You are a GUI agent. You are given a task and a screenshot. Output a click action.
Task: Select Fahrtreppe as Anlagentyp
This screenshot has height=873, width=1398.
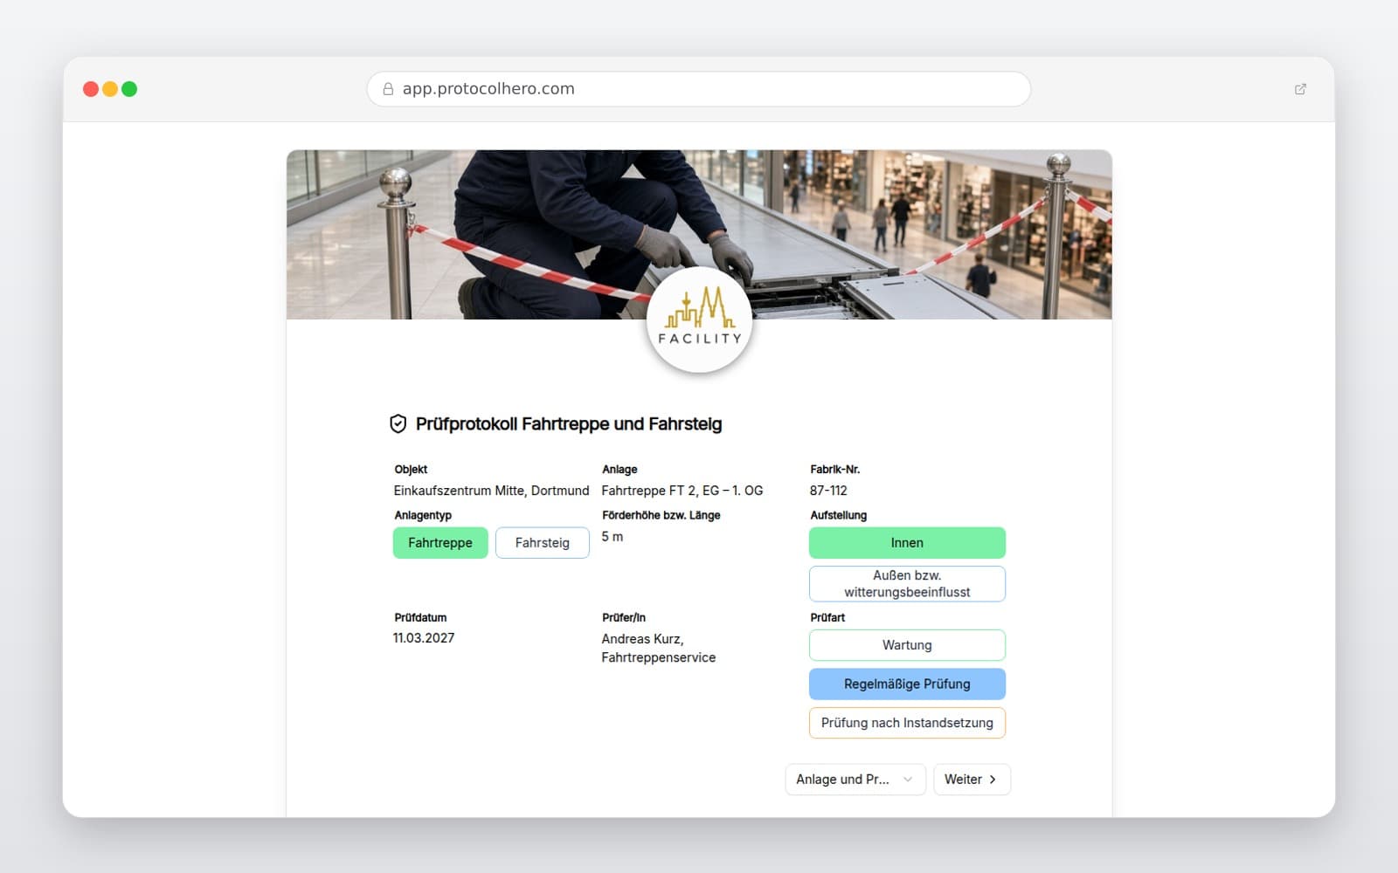(x=440, y=543)
